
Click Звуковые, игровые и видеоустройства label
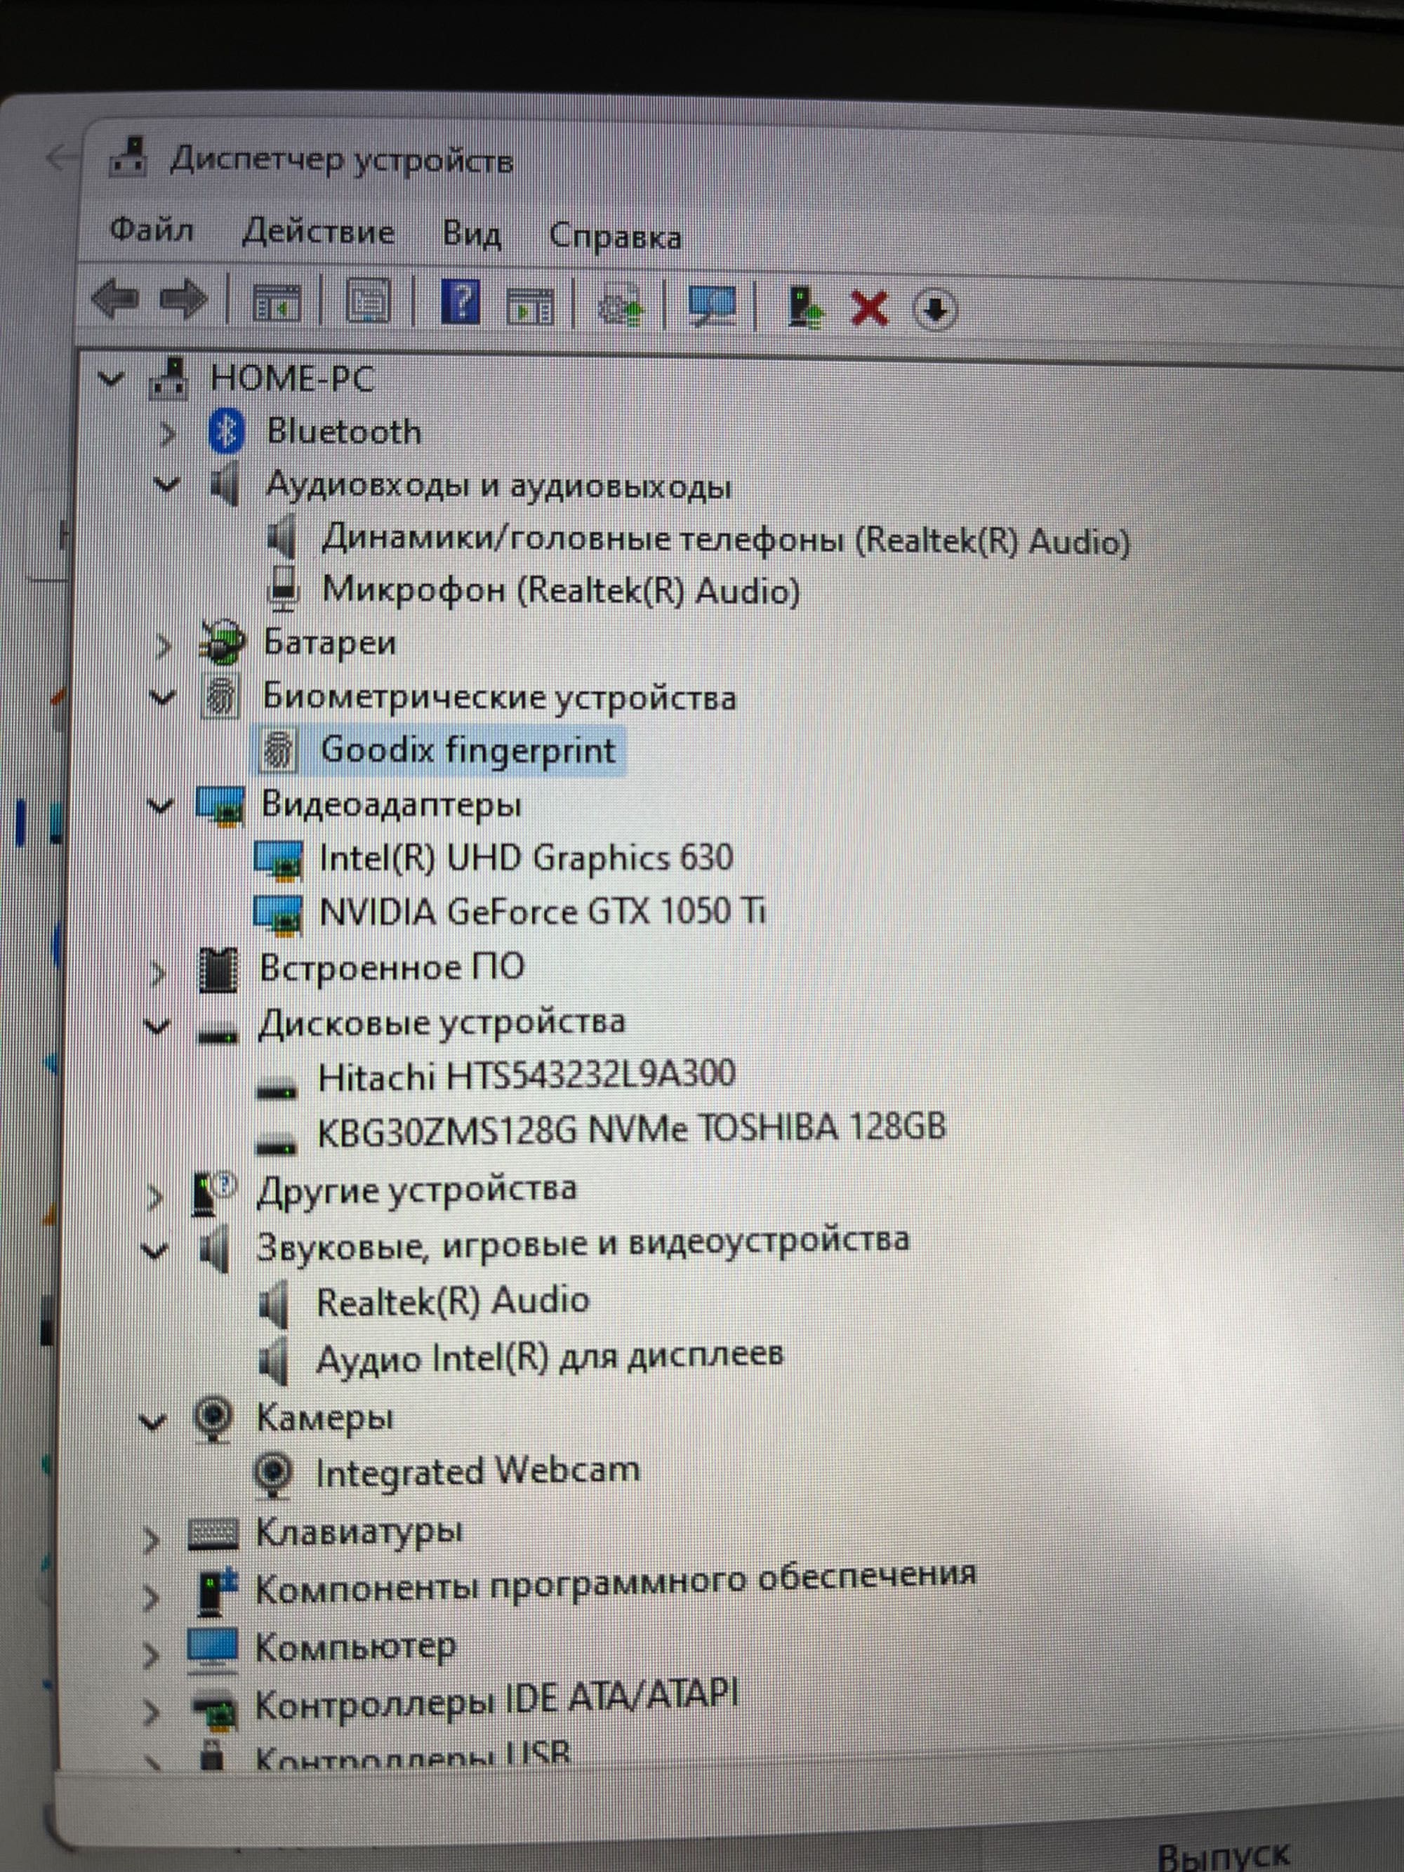coord(582,1244)
